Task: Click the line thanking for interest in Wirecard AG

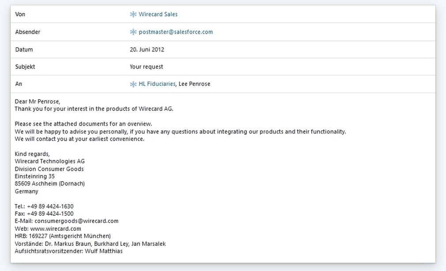Action: [94, 109]
